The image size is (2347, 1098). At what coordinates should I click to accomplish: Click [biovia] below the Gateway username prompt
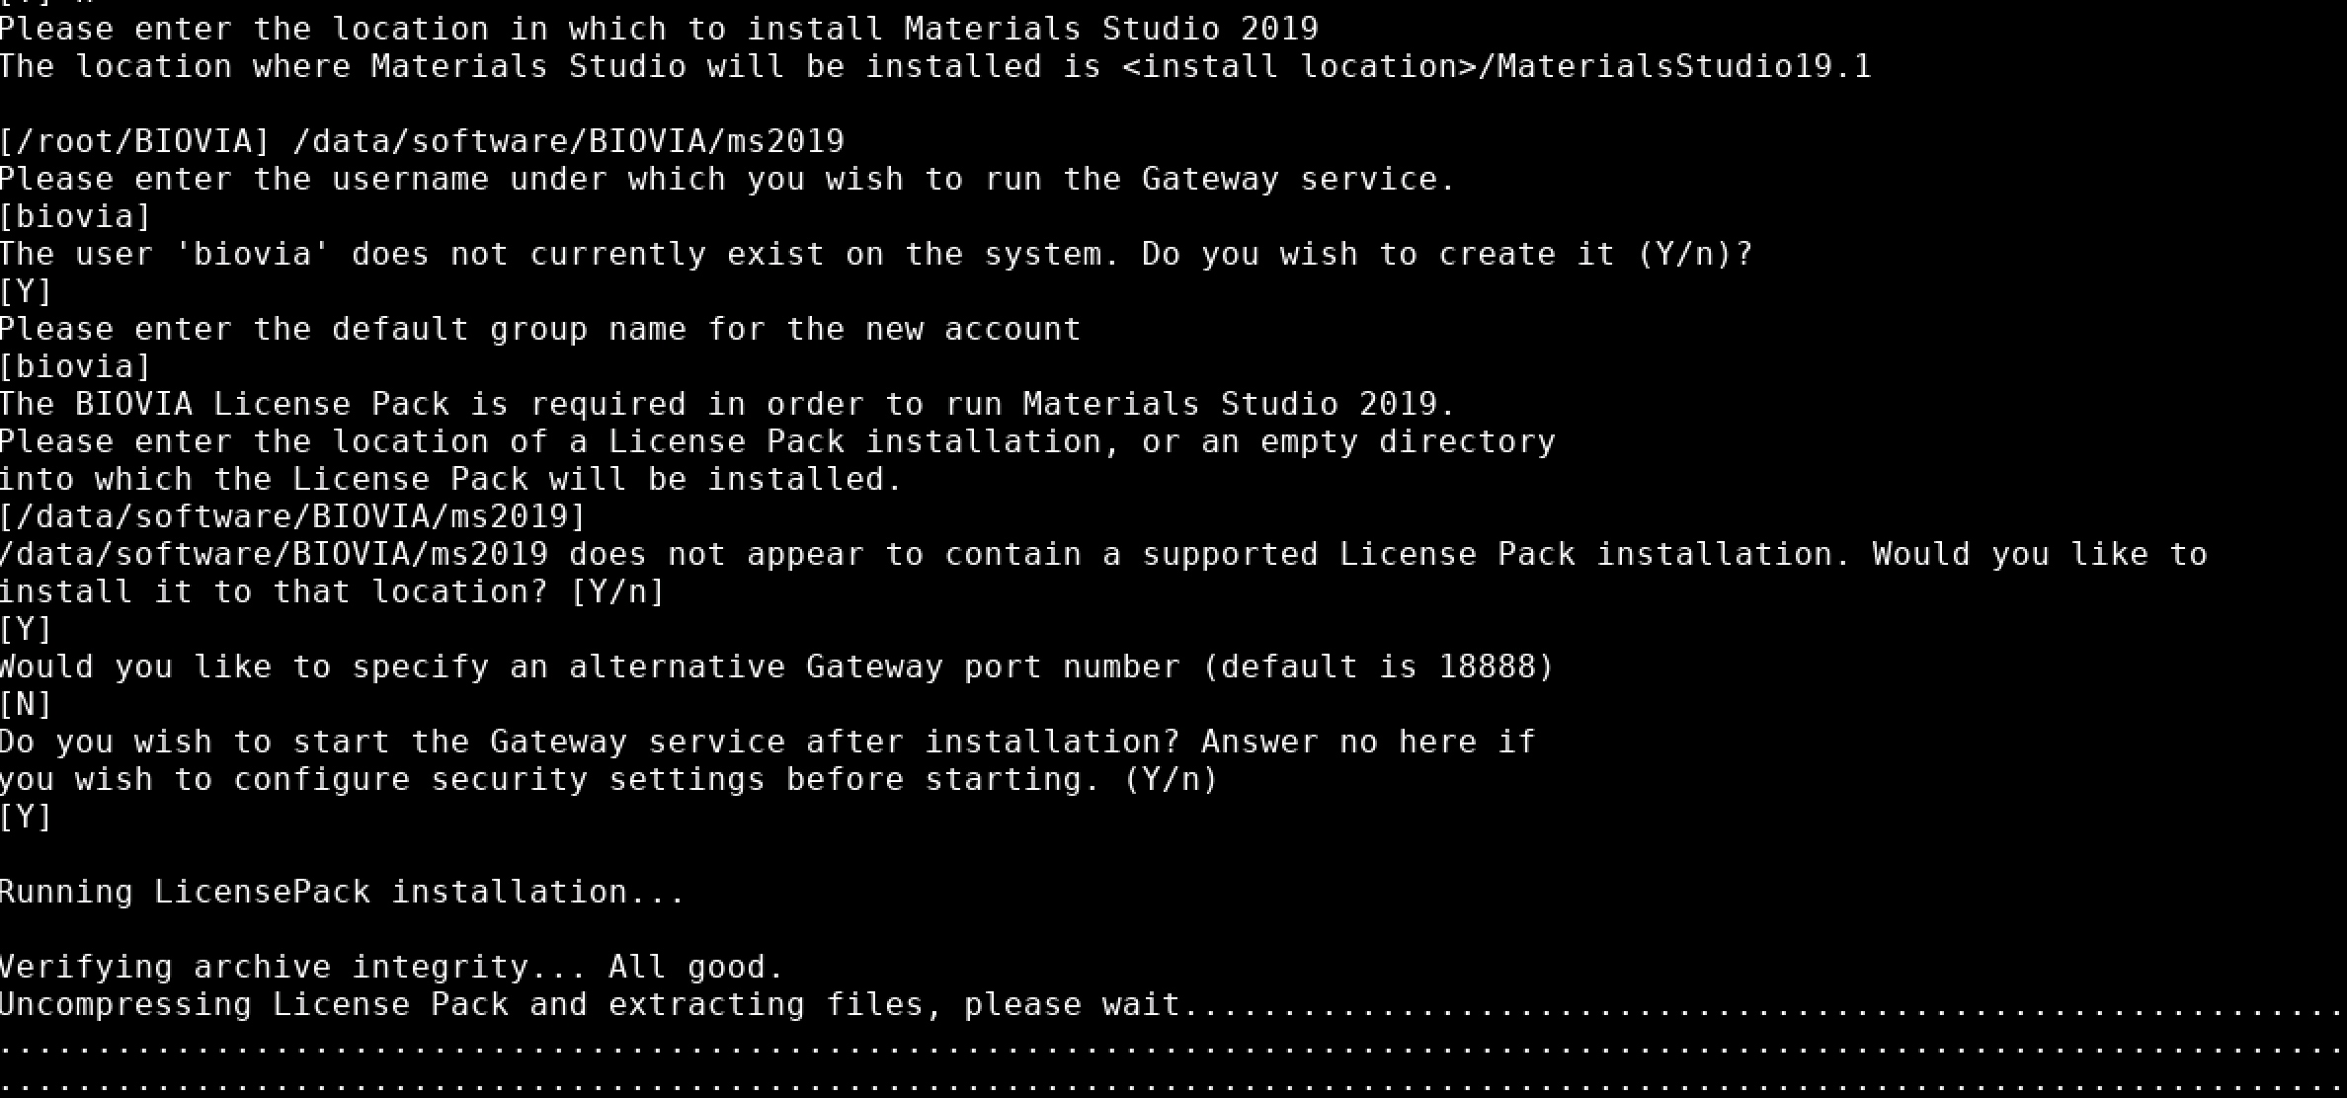[x=76, y=216]
